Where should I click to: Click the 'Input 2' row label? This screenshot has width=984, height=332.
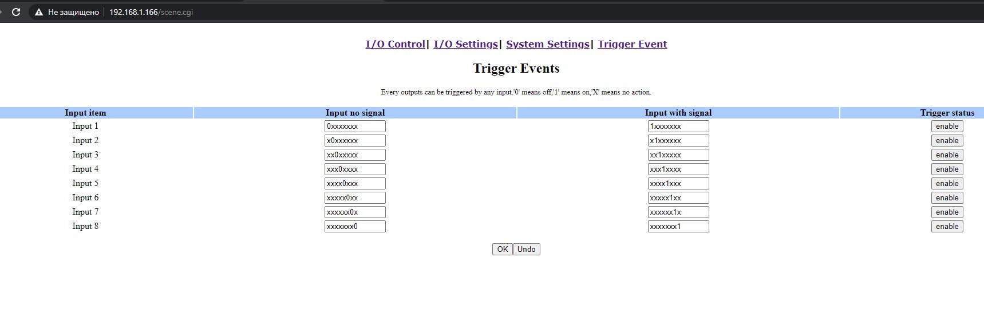pos(85,140)
